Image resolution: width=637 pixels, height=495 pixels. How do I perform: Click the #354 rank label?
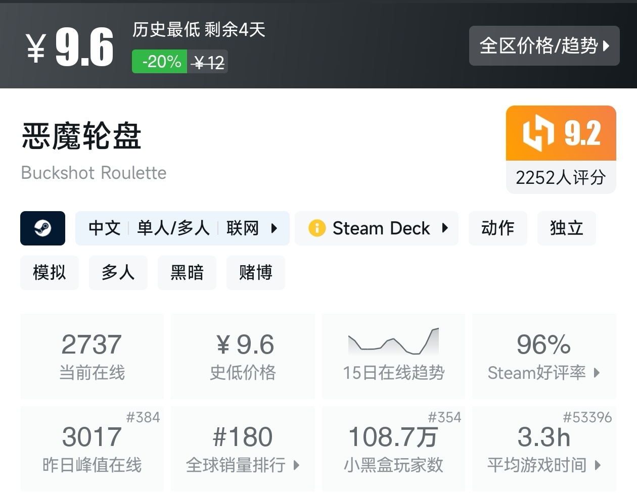point(444,417)
